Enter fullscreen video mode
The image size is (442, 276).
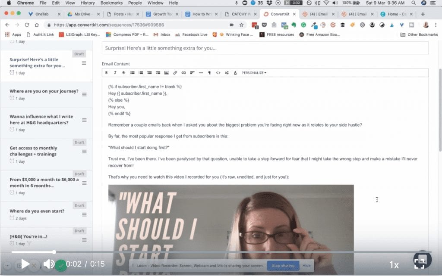420,264
